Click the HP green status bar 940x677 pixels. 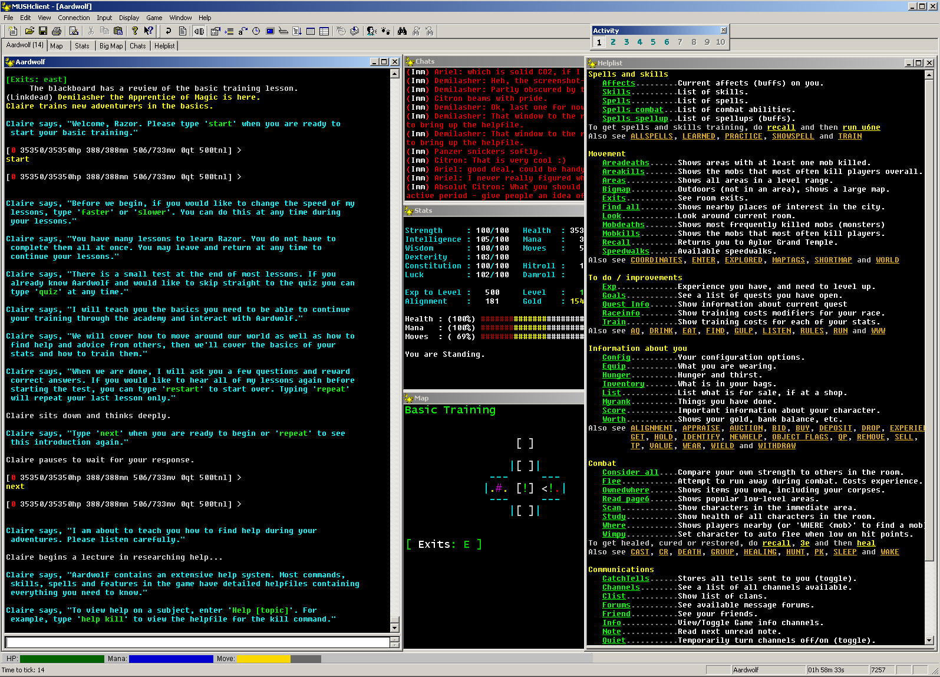(62, 659)
